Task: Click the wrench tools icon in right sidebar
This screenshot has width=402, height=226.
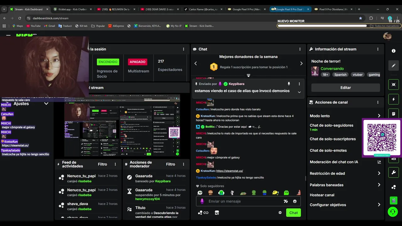Action: [x=394, y=172]
